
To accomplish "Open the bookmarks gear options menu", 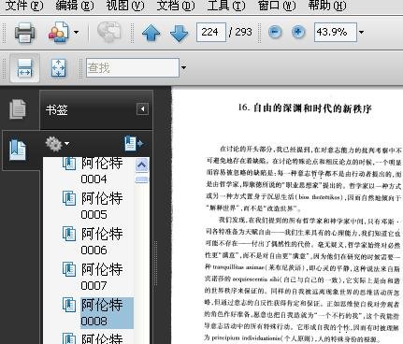I will click(x=57, y=144).
